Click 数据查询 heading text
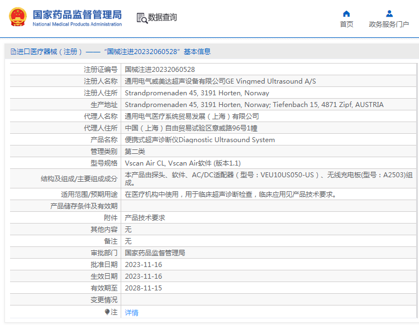Viewport: 419px width, 325px height. pos(162,17)
